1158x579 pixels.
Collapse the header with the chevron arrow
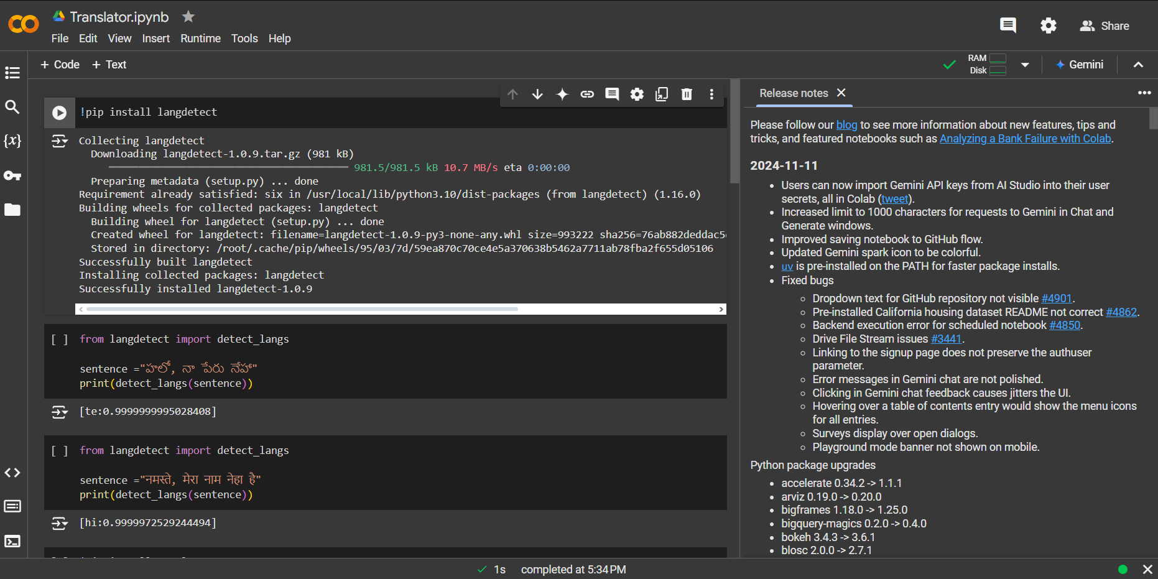coord(1138,65)
